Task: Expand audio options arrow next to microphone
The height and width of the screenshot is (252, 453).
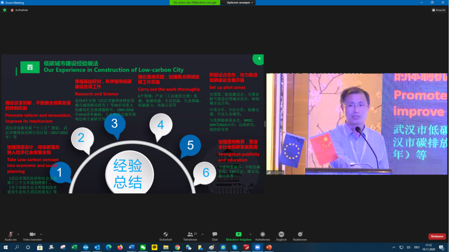Action: pyautogui.click(x=18, y=234)
